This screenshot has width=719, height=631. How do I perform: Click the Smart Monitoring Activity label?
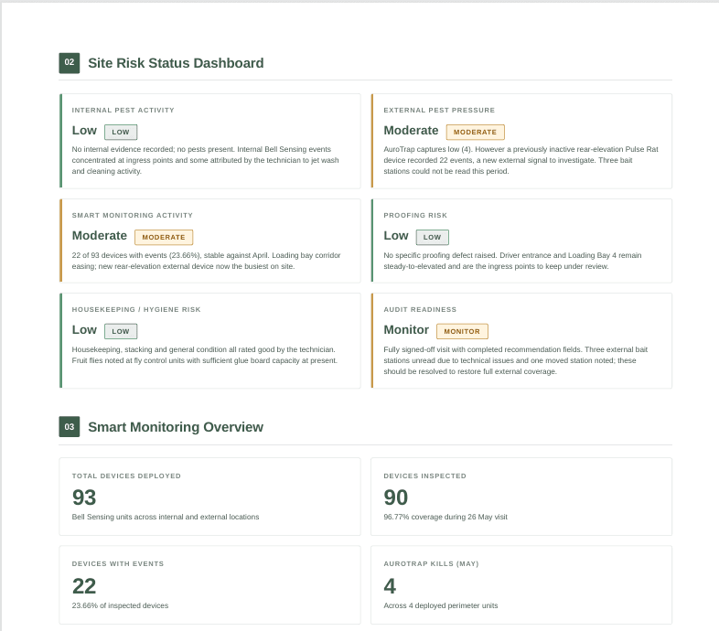(x=133, y=215)
